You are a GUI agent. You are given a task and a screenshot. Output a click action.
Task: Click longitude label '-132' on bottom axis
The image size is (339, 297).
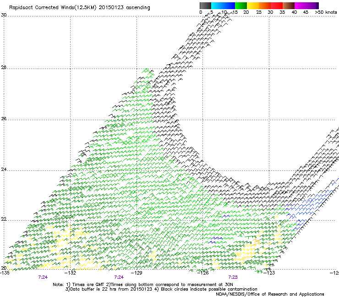(x=71, y=273)
